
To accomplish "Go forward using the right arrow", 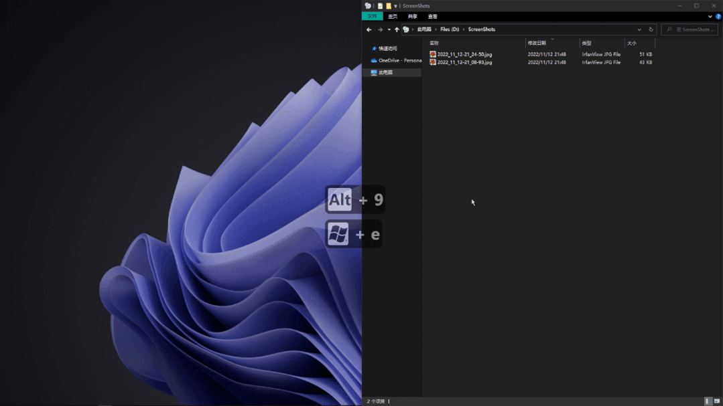I will coord(380,29).
